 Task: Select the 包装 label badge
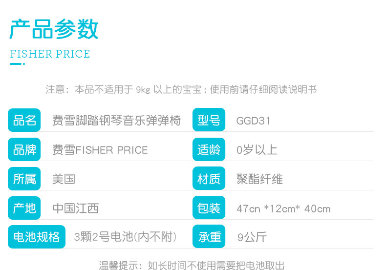(209, 208)
